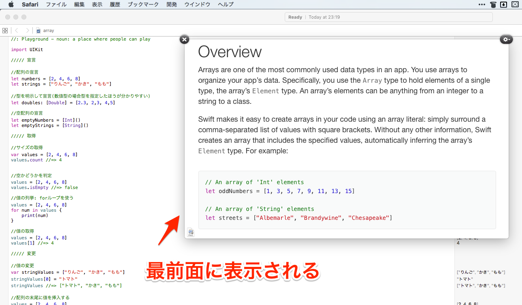Viewport: 522px width, 305px height.
Task: Open the 表示 menu
Action: [x=97, y=4]
